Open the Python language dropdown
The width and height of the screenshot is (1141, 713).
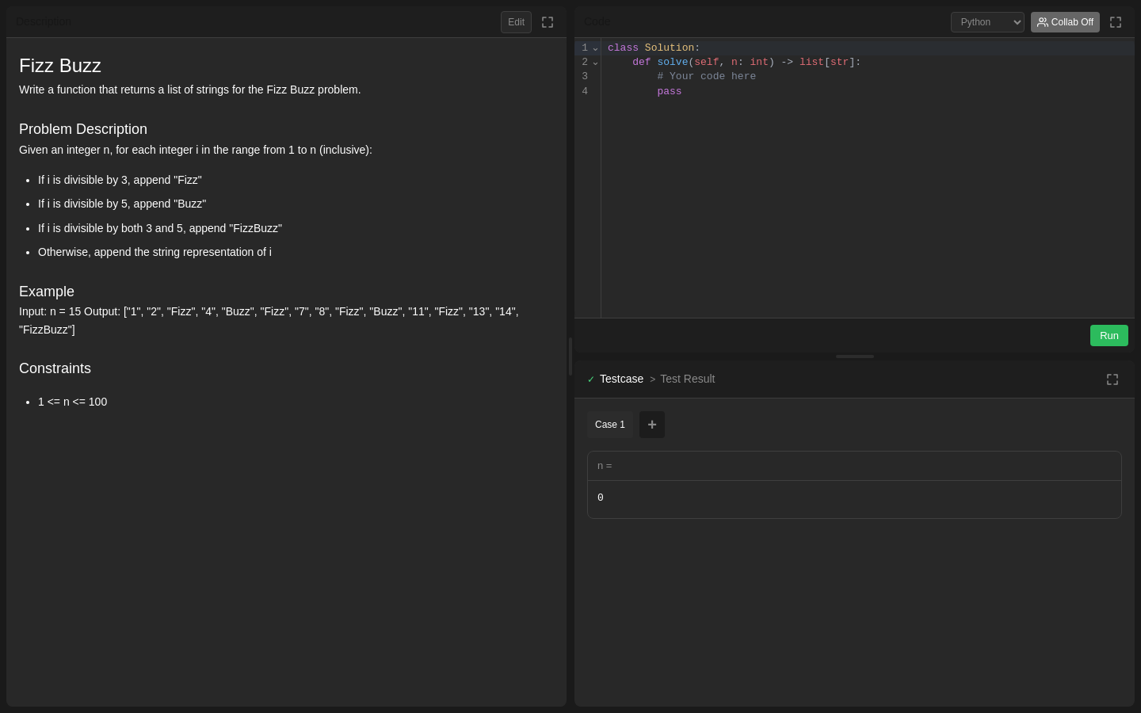click(987, 22)
